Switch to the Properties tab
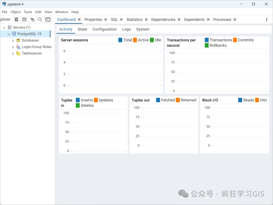This screenshot has height=205, width=273. (x=93, y=19)
